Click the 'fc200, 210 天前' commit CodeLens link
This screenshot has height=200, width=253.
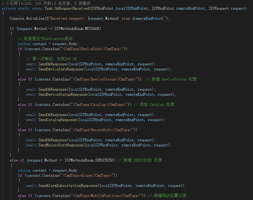36,3
